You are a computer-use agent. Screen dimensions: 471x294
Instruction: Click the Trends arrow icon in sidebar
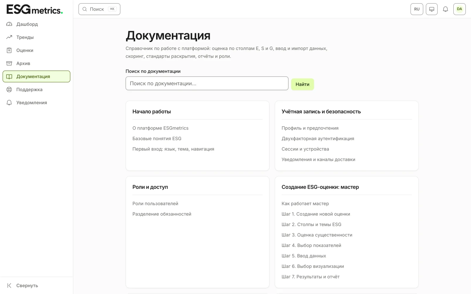[x=9, y=37]
